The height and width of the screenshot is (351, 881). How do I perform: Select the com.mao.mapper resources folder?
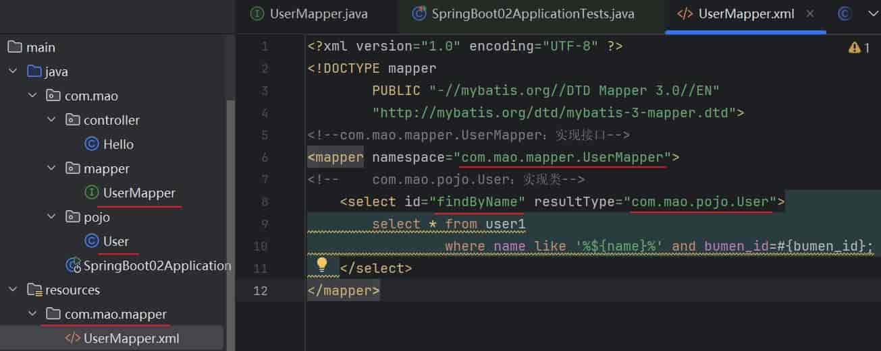tap(115, 314)
